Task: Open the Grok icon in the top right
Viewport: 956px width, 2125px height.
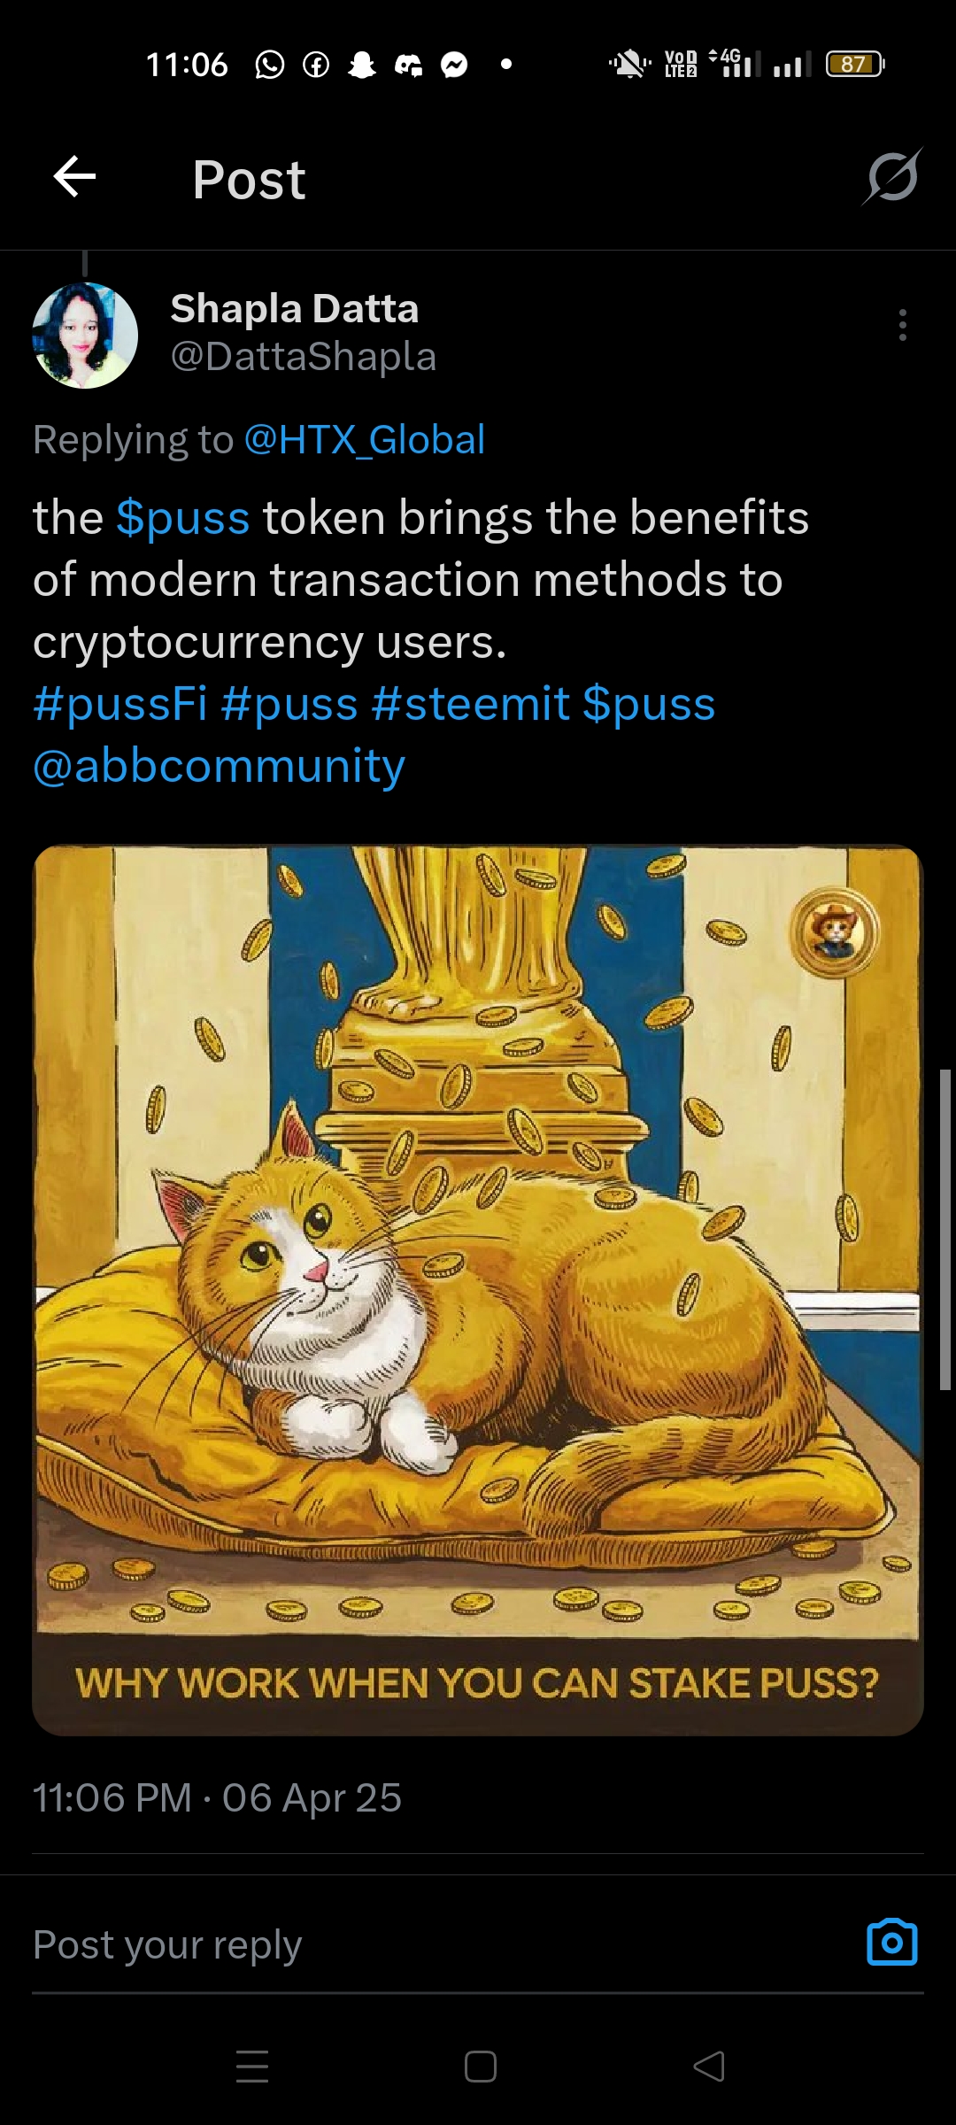Action: tap(892, 177)
